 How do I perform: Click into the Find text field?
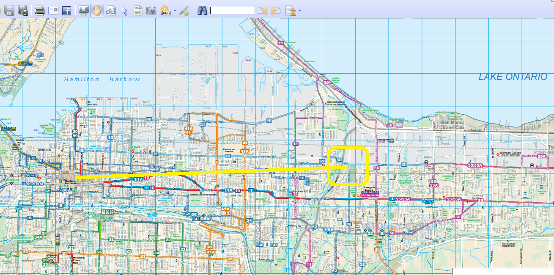[233, 11]
